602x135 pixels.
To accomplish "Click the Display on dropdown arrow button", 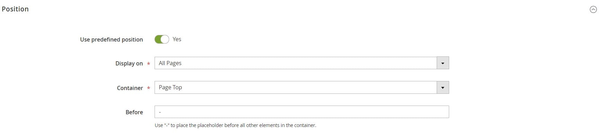I will tap(443, 63).
